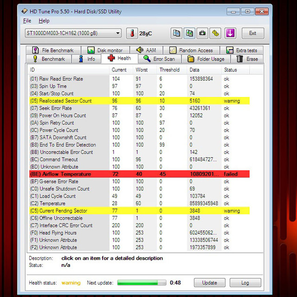Select the Uncorrectable Error Count row
The height and width of the screenshot is (297, 297).
coord(139,152)
